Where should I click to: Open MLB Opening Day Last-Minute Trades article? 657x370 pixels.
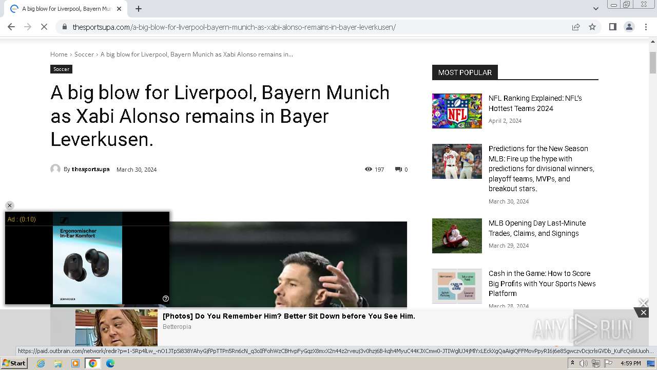[537, 228]
